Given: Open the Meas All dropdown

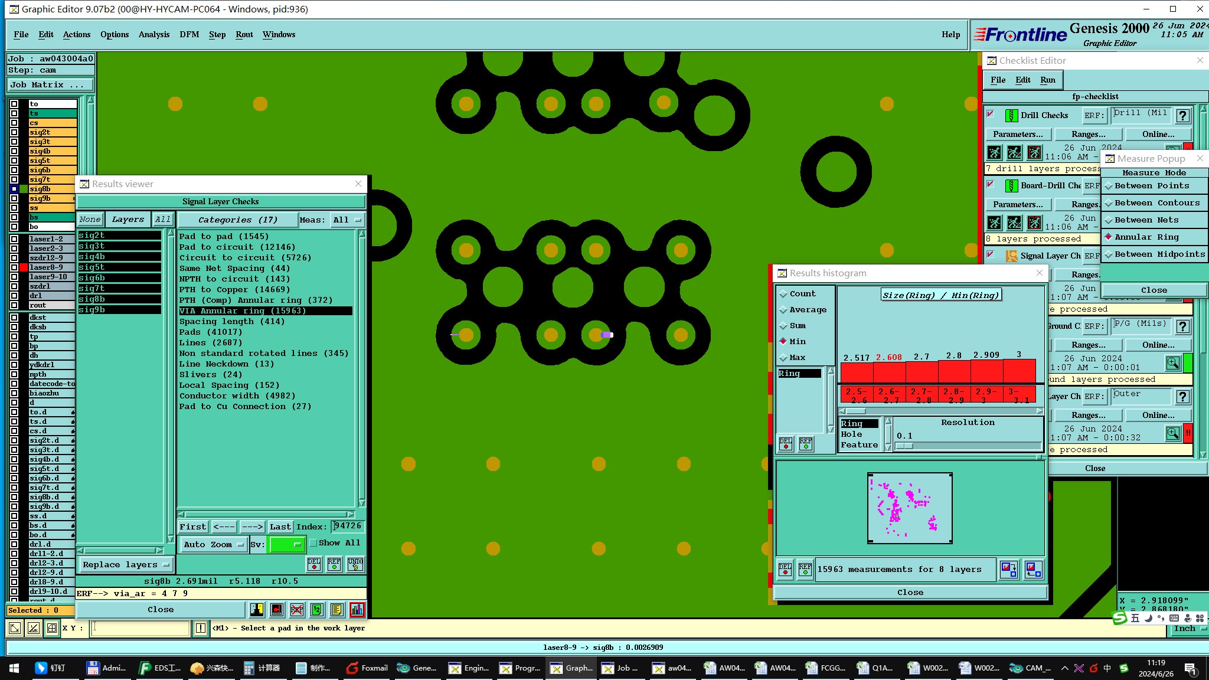Looking at the screenshot, I should pos(347,220).
